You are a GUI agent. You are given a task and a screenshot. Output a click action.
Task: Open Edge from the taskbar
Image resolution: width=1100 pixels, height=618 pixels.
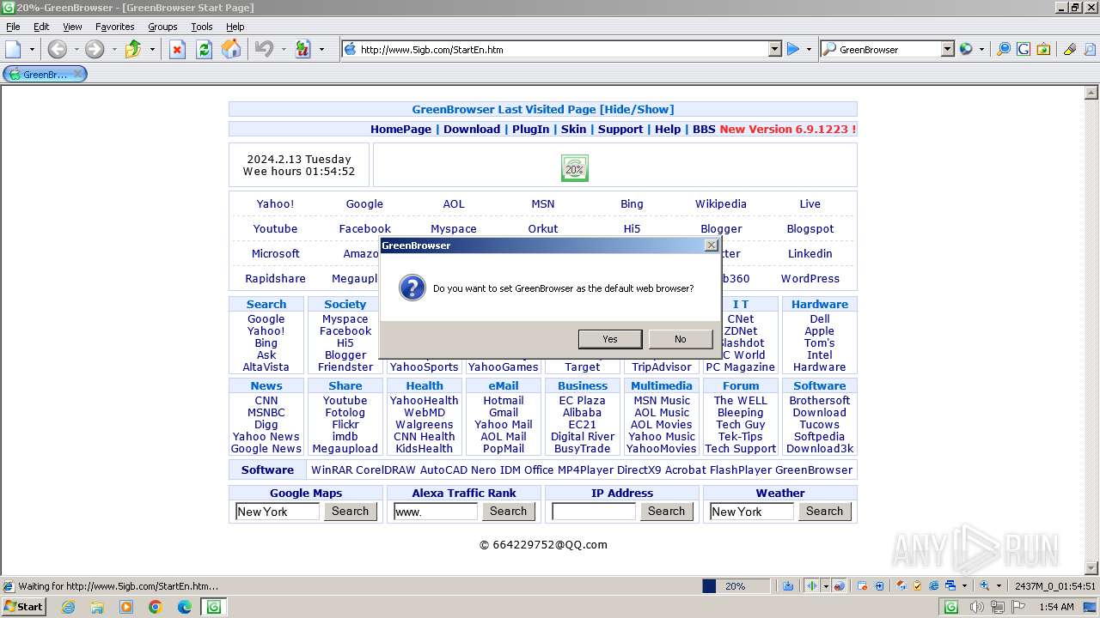click(x=184, y=607)
